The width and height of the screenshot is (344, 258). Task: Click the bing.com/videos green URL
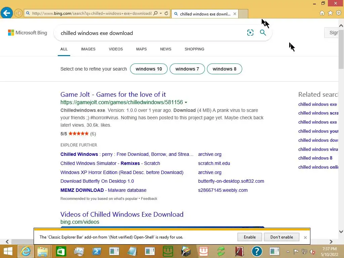click(x=80, y=222)
